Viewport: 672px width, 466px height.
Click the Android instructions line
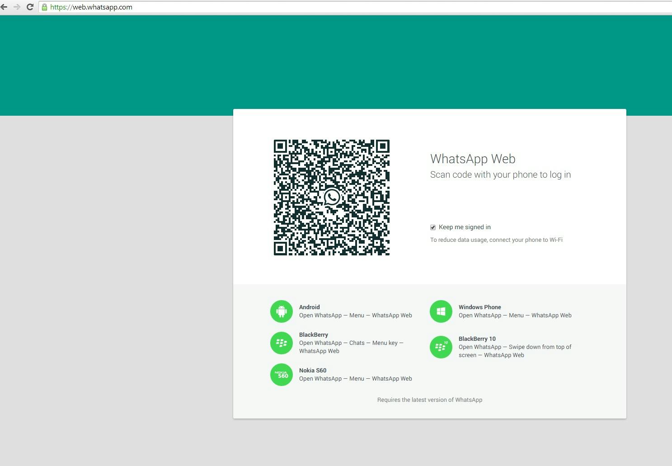point(356,315)
